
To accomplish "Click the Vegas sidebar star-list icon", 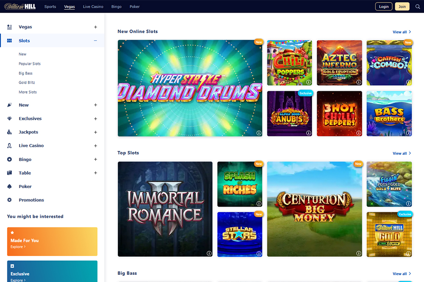I will pyautogui.click(x=9, y=27).
